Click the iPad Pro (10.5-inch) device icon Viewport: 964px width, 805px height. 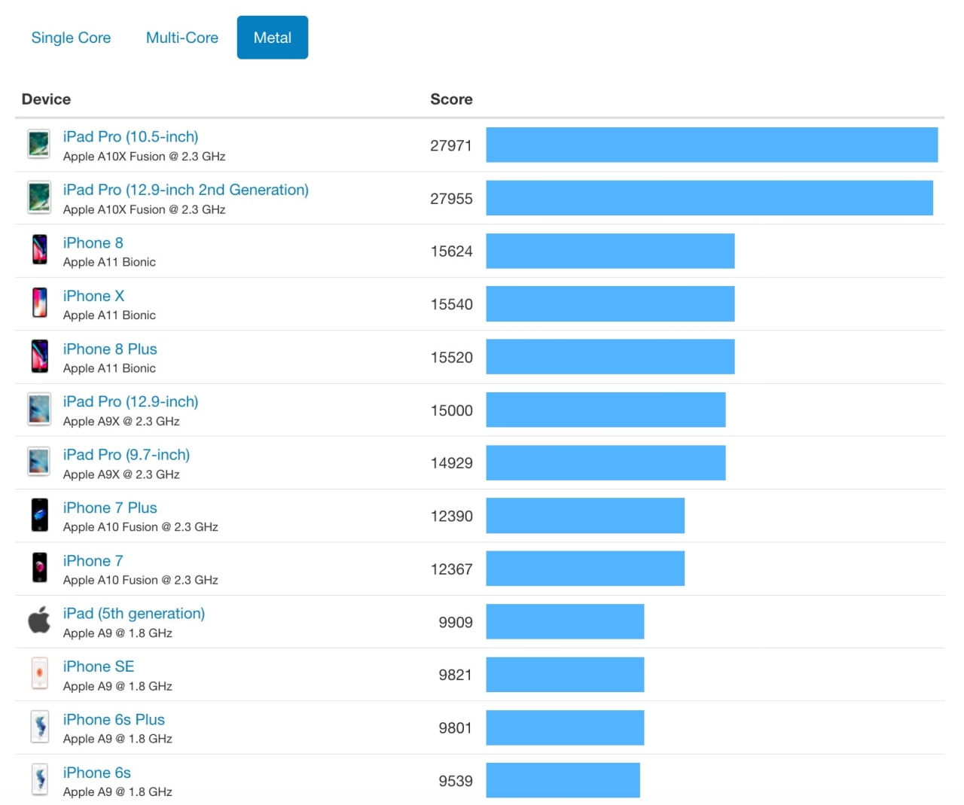39,145
